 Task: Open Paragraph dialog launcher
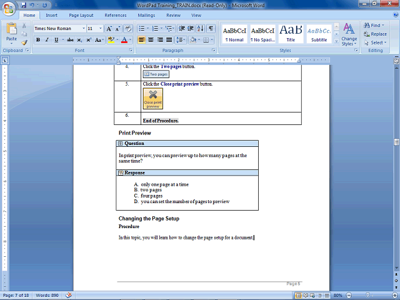pyautogui.click(x=214, y=50)
